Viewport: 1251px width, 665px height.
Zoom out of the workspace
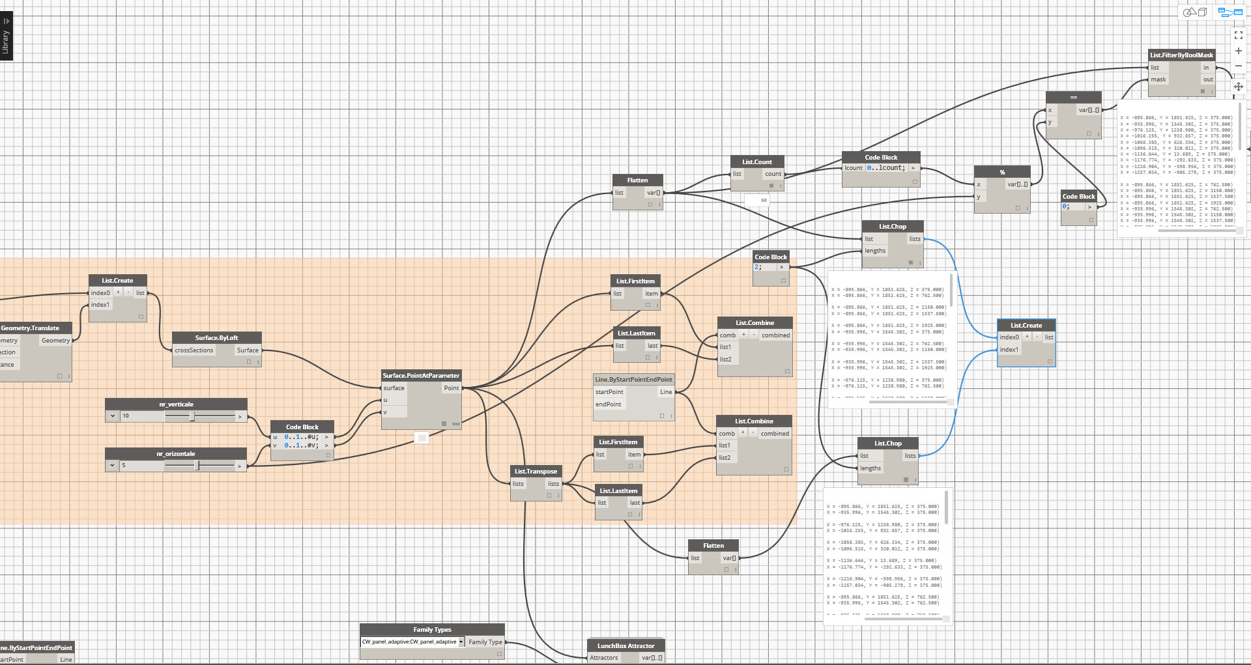(1239, 66)
